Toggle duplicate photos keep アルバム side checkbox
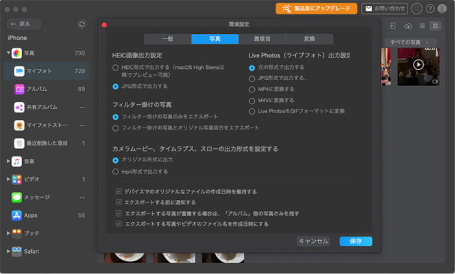This screenshot has width=455, height=274. [x=119, y=213]
